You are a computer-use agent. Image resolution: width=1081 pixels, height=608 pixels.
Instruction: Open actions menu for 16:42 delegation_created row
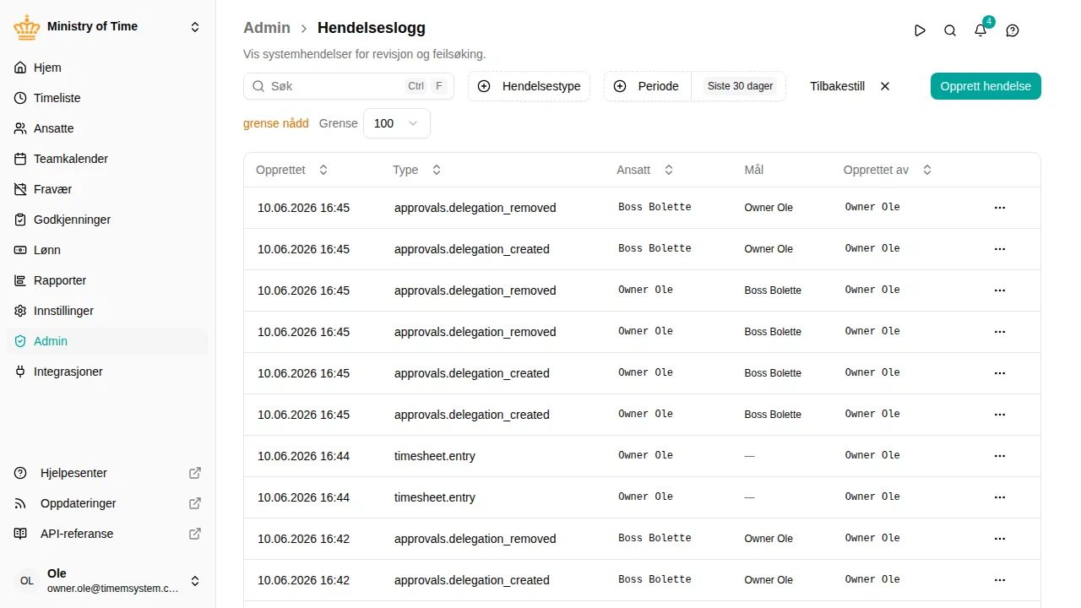1000,580
